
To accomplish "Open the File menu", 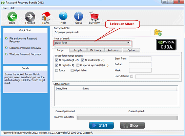I will click(5, 8).
